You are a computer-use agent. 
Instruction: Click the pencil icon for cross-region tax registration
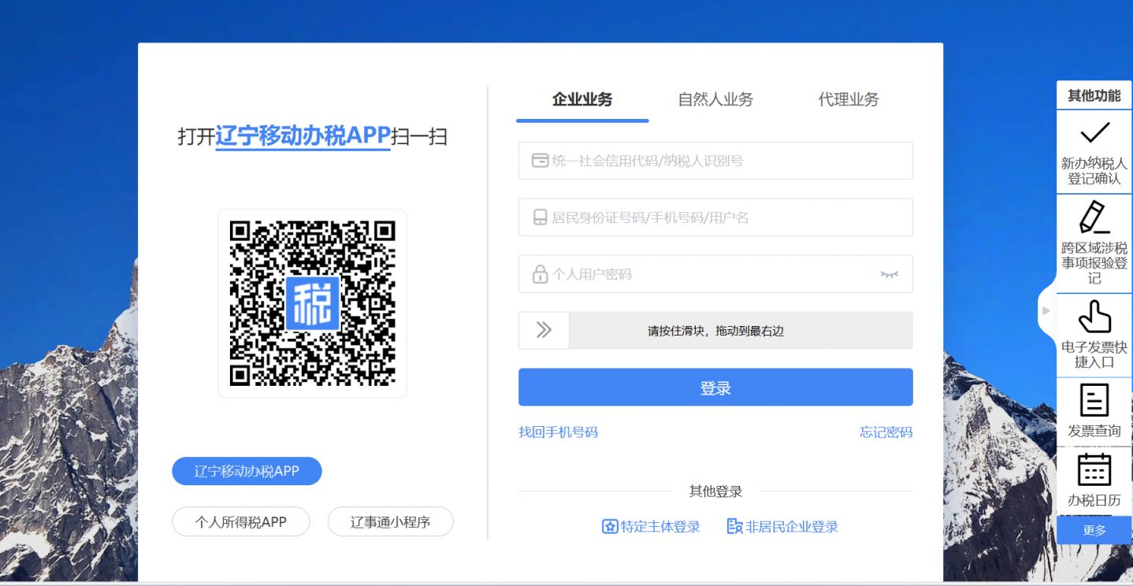1094,217
